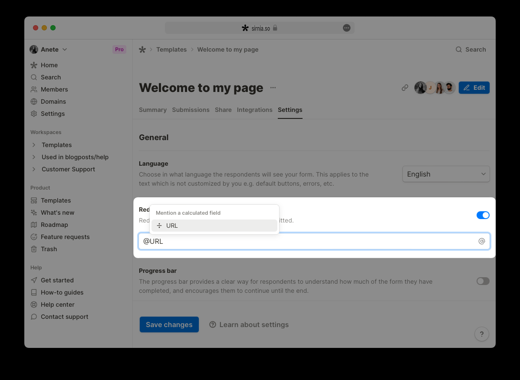
Task: Click the How-to guides book icon
Action: [x=34, y=292]
